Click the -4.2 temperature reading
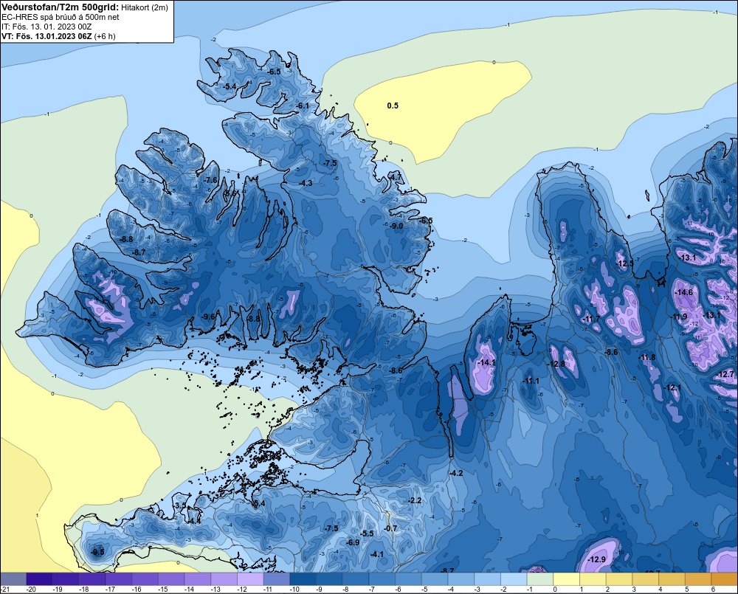The width and height of the screenshot is (738, 594). [456, 473]
